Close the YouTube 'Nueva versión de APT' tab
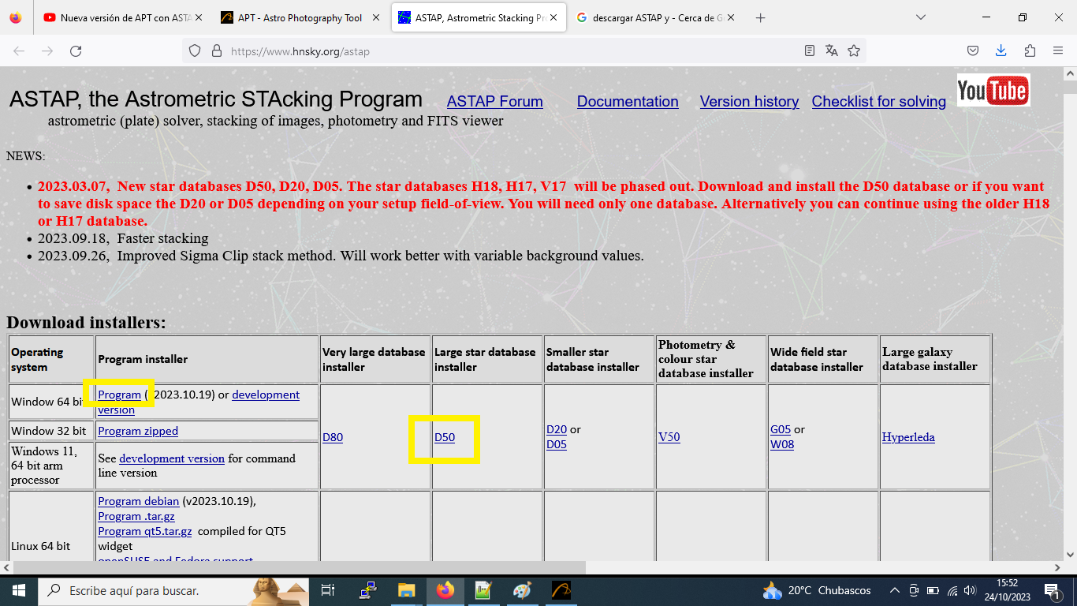 coord(197,17)
